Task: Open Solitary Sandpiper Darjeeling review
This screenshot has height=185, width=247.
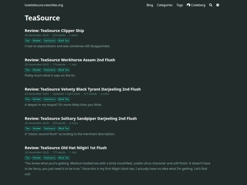Action: [81, 118]
